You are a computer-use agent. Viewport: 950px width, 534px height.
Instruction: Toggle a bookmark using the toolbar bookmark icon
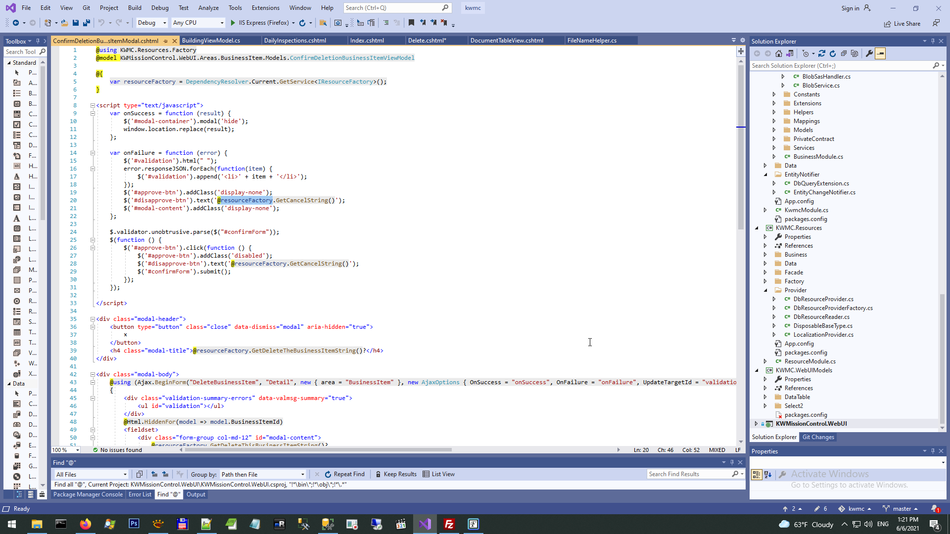click(411, 23)
